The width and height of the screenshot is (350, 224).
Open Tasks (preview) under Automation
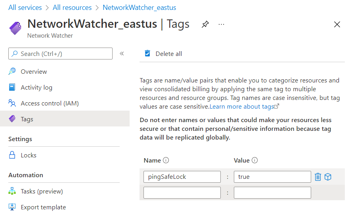coord(42,191)
